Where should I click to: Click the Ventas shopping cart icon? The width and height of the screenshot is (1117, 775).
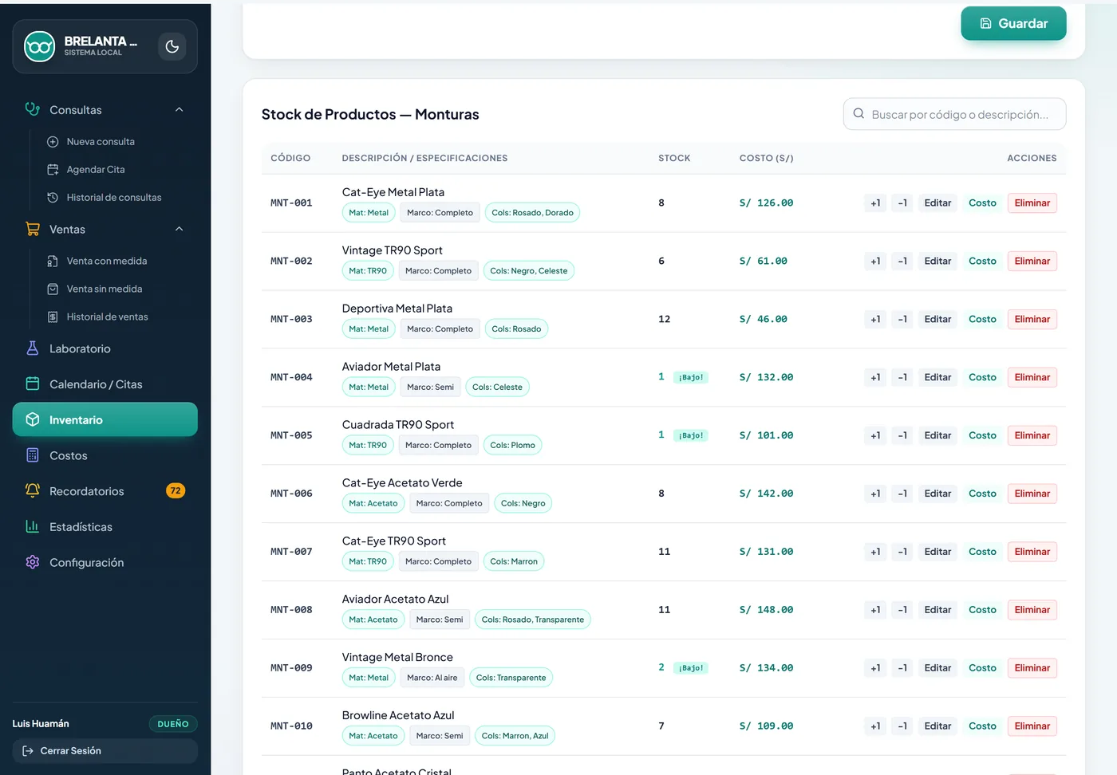point(33,229)
